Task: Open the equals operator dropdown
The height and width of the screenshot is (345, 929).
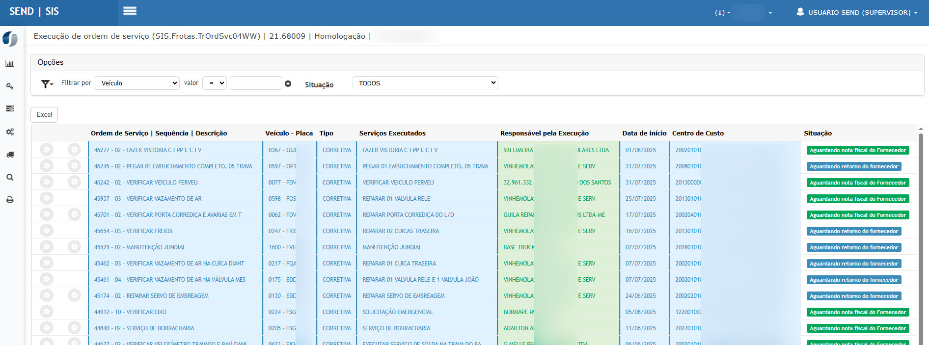Action: 215,83
